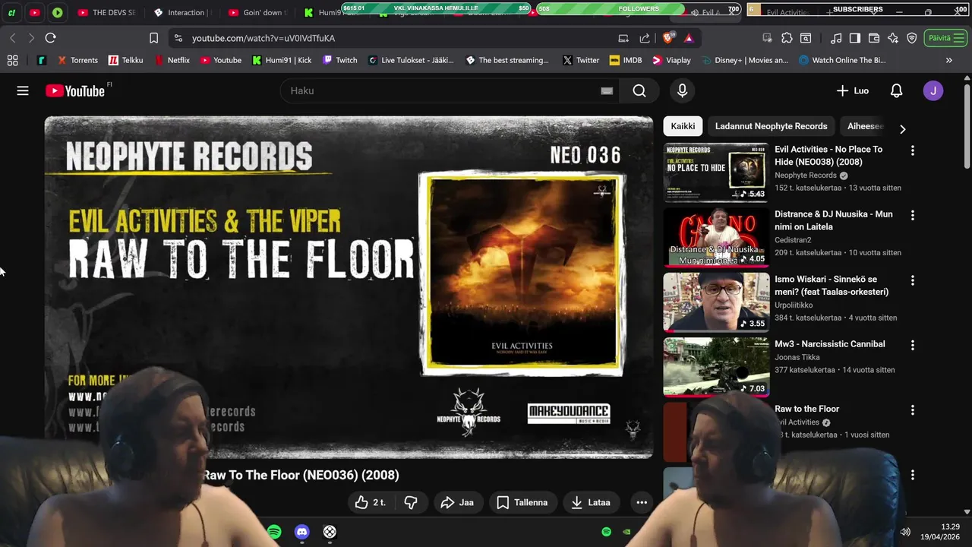Bookmark this page with the bookmark icon

[x=154, y=38]
